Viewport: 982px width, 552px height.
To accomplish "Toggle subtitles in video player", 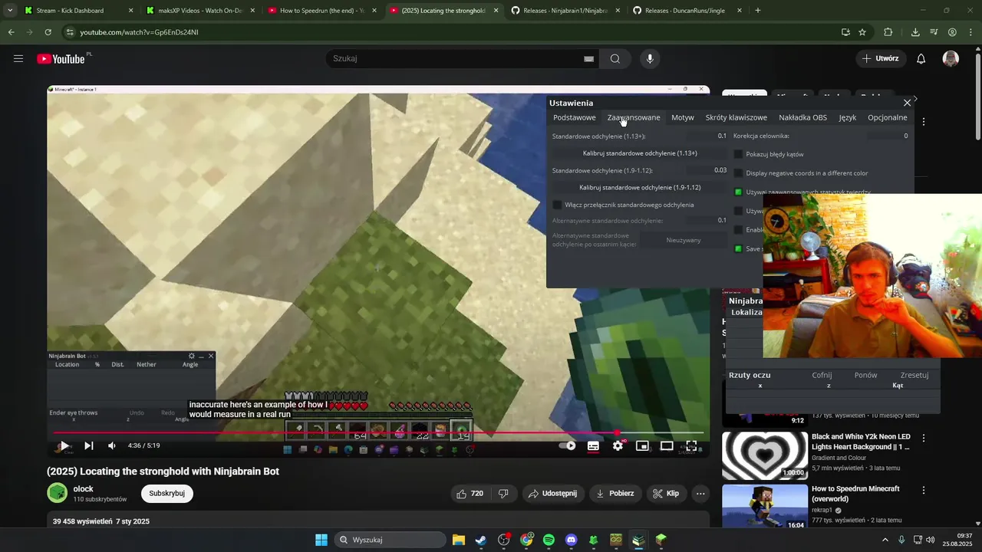I will click(593, 445).
